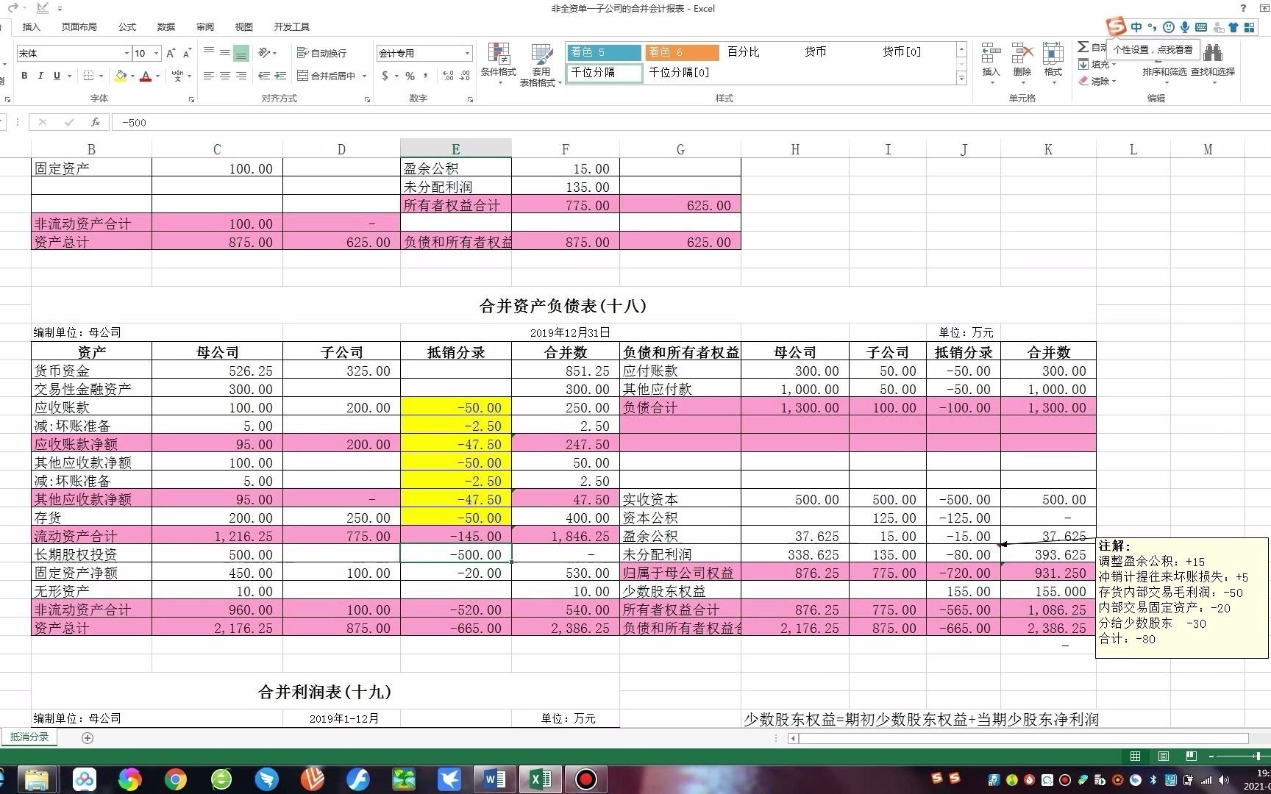Click the borders icon
The image size is (1271, 794).
88,76
